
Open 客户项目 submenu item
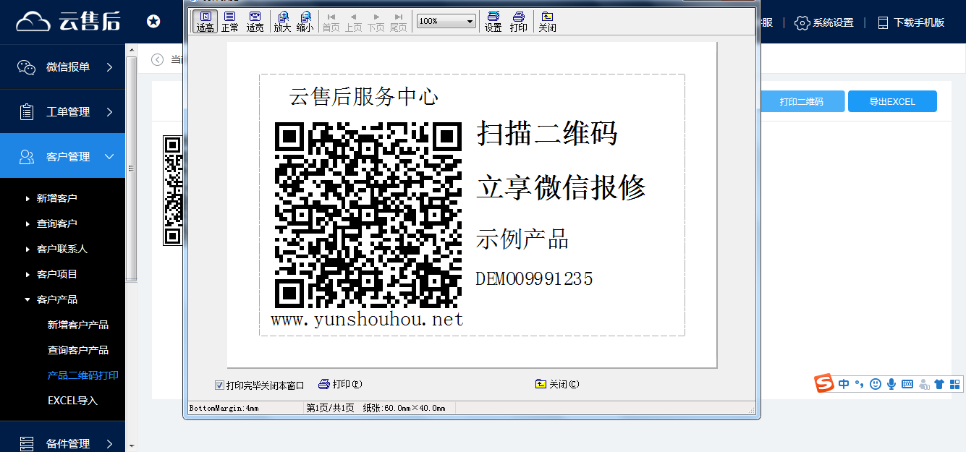pos(57,274)
